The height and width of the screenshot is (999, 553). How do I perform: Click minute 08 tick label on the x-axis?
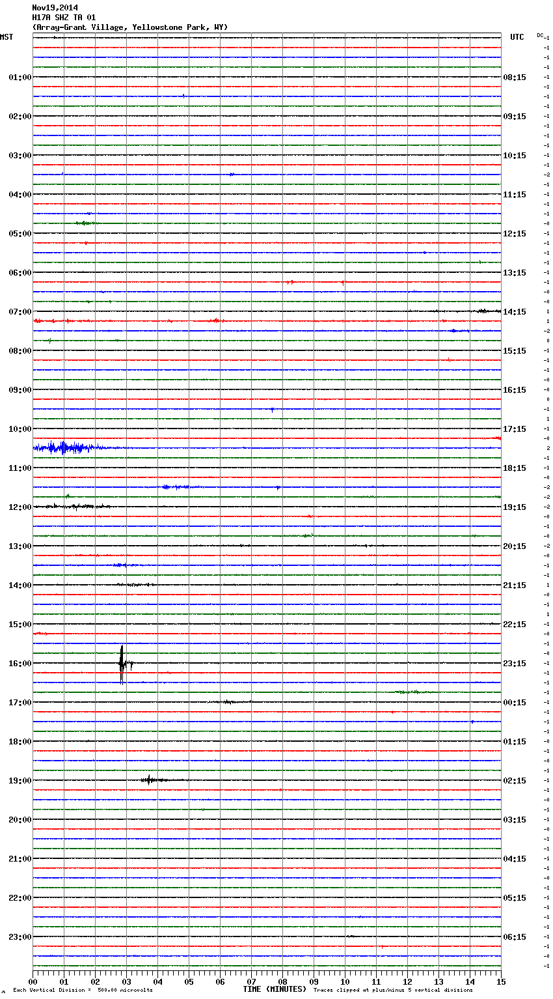tap(282, 981)
